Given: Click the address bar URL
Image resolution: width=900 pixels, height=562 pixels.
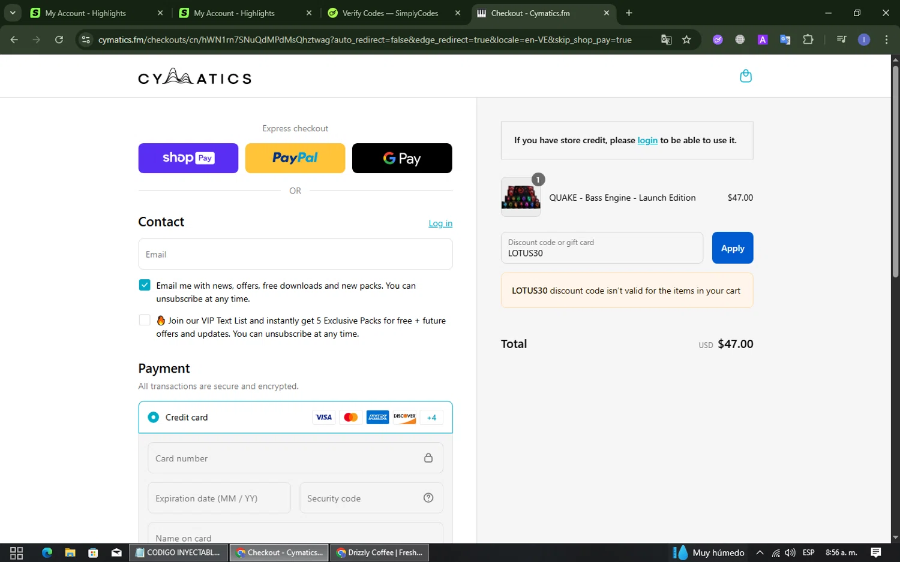Looking at the screenshot, I should (365, 40).
